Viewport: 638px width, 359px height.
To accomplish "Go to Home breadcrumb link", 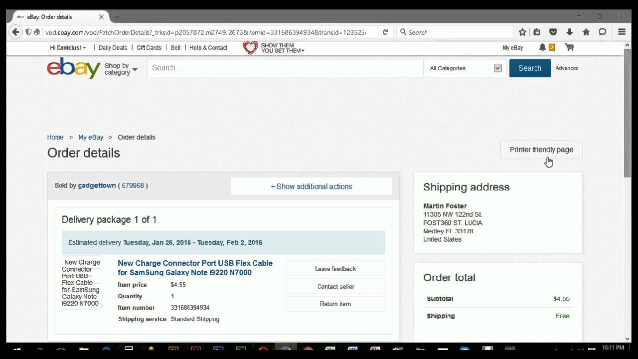I will 55,137.
